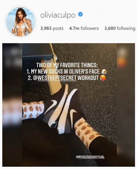Viewport: 137px width, 169px height.
Task: View the 3,983 posts count
Action: pos(52,28)
